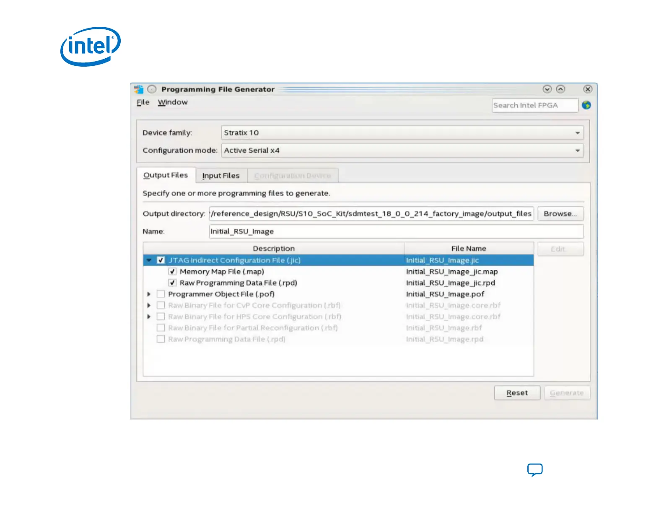This screenshot has height=513, width=664.
Task: Minimize the window with the down-arrow button
Action: pyautogui.click(x=547, y=89)
